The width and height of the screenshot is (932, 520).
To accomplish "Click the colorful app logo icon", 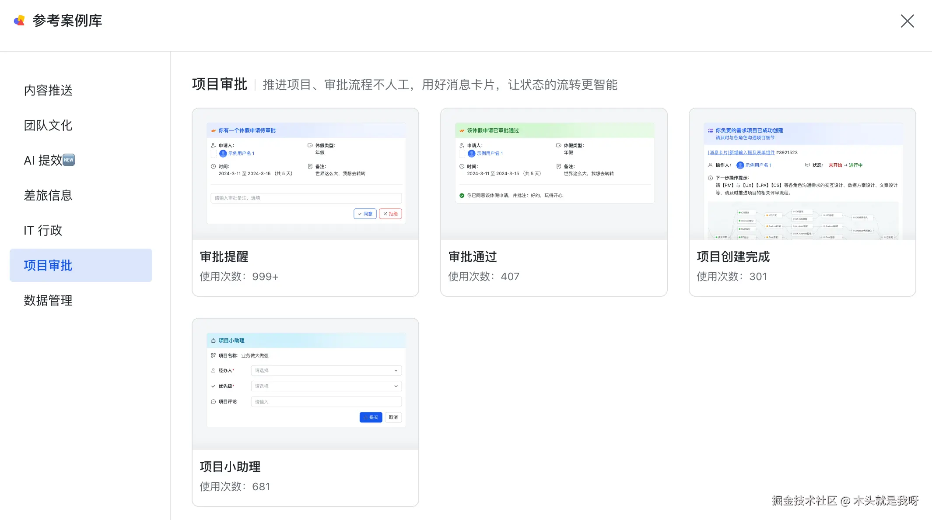I will click(19, 21).
